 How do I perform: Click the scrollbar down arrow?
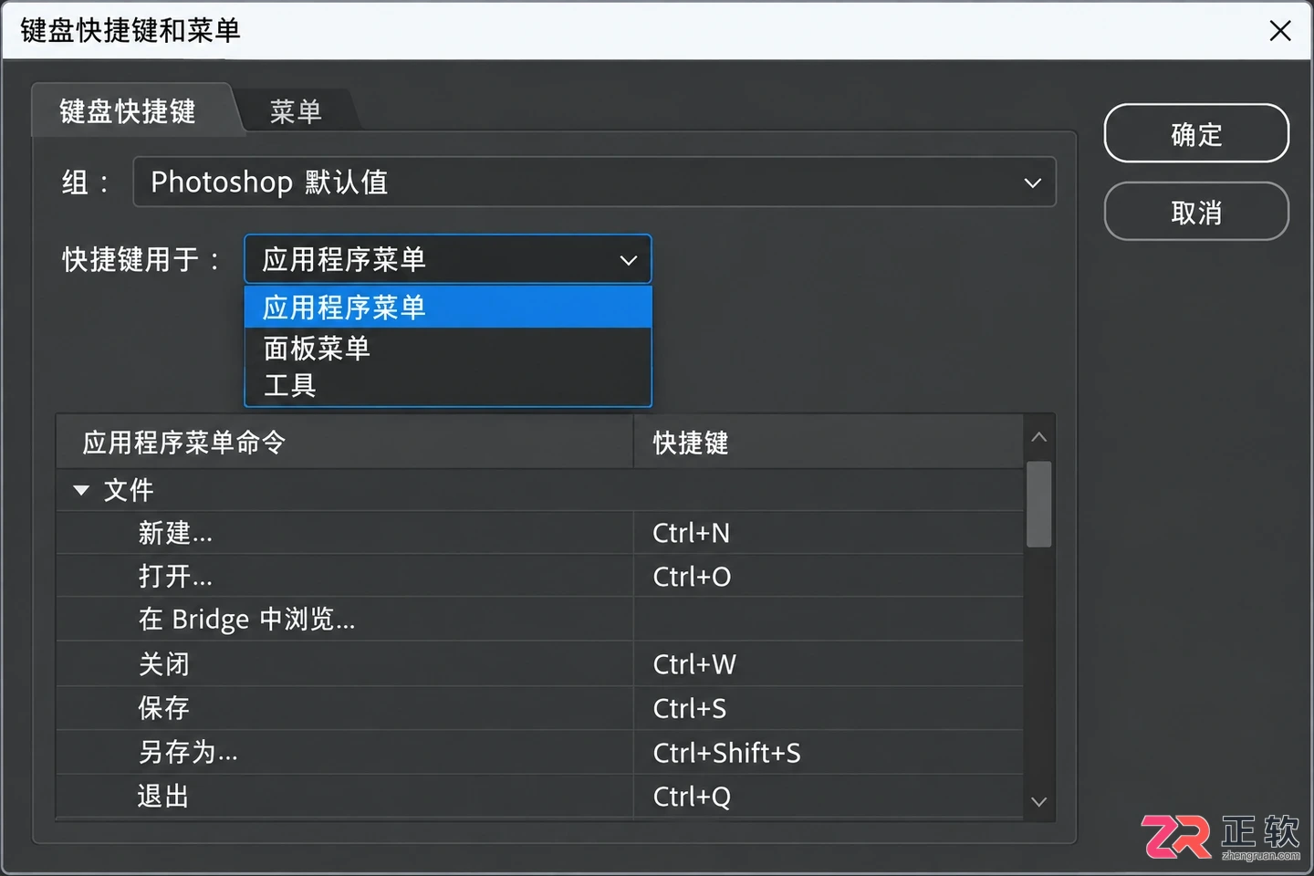click(x=1038, y=802)
